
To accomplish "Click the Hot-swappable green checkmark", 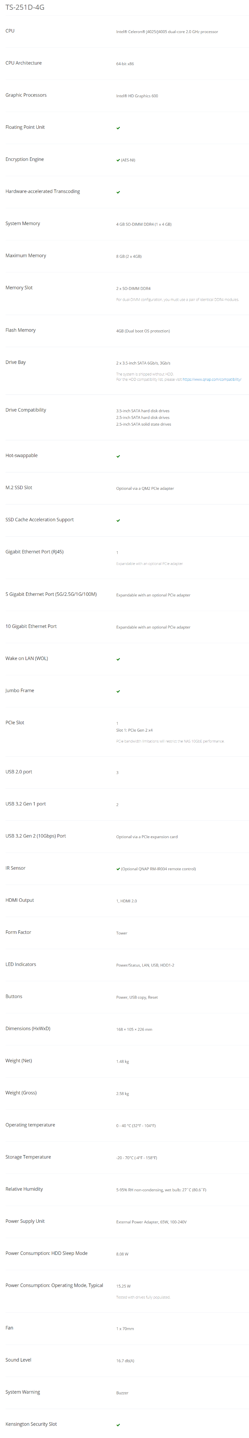I will 118,456.
